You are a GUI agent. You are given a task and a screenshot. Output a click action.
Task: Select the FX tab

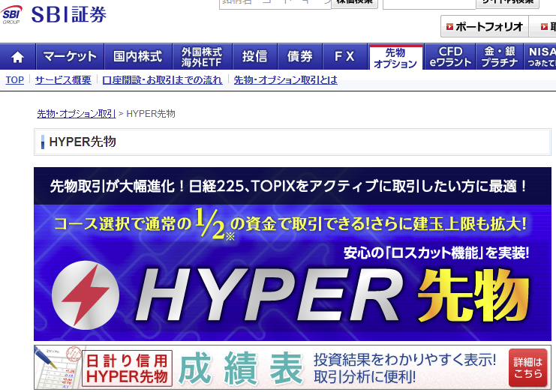pos(344,57)
